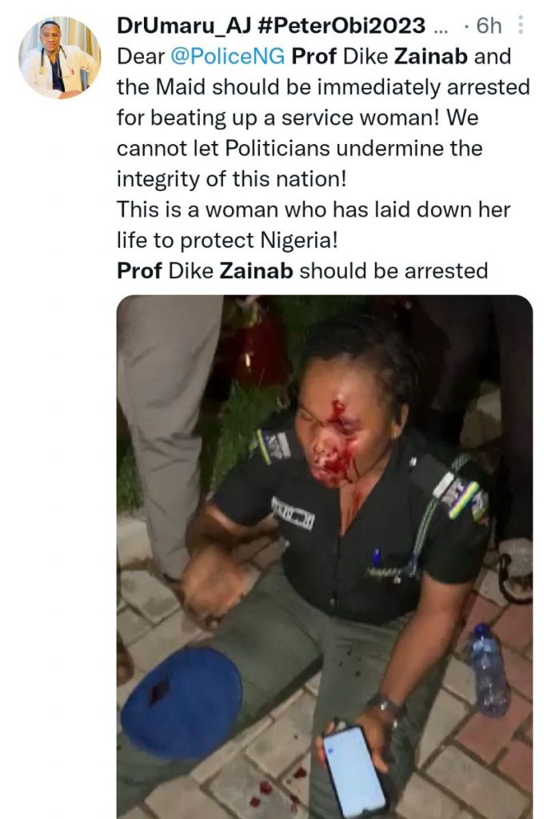Click the line "life to protect Nigeria!"

228,240
